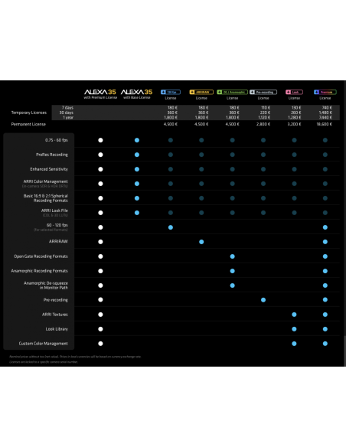Click the 1,480 € Premium 30-day price

coord(326,113)
